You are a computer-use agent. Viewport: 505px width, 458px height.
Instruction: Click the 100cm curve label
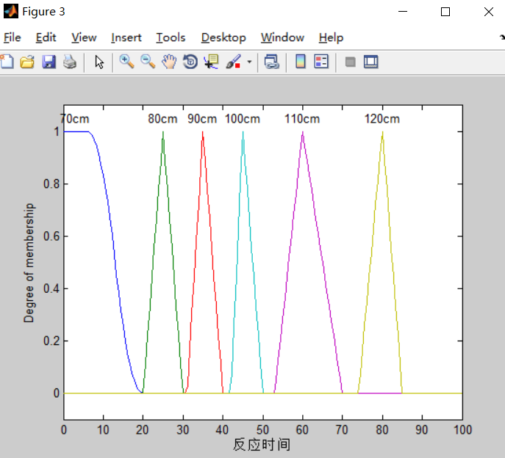[x=242, y=119]
